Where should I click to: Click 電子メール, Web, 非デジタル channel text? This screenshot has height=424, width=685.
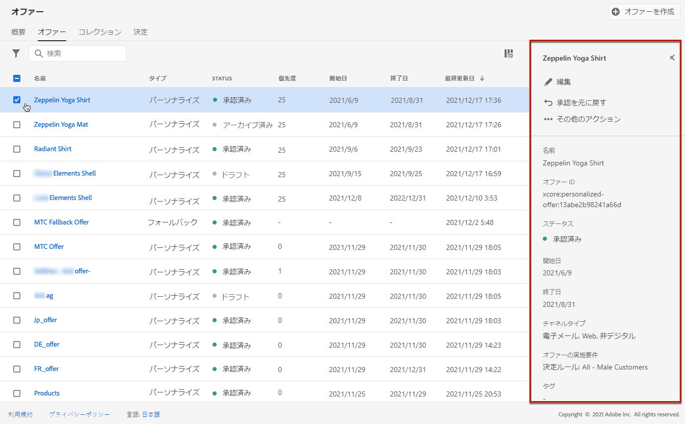tap(589, 336)
